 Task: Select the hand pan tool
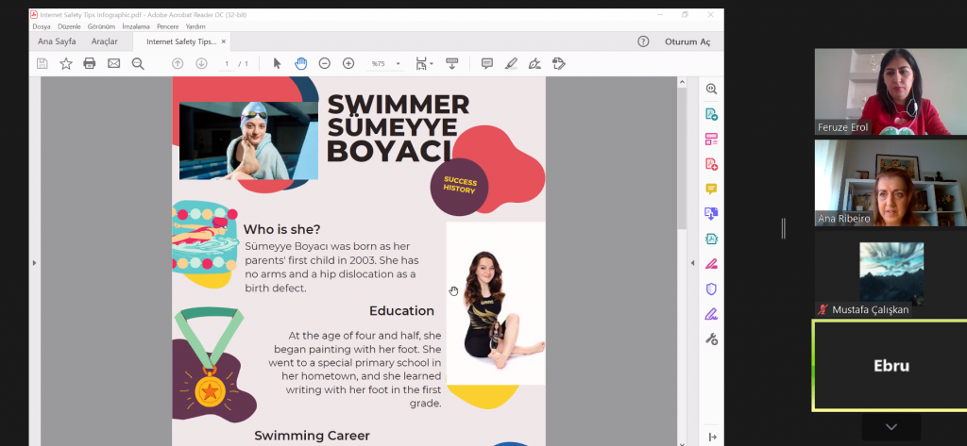point(300,63)
